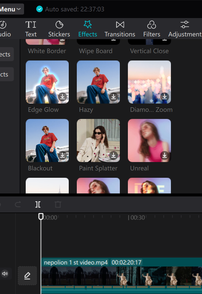Click the Wipe Board effect label
202x294 pixels.
96,51
